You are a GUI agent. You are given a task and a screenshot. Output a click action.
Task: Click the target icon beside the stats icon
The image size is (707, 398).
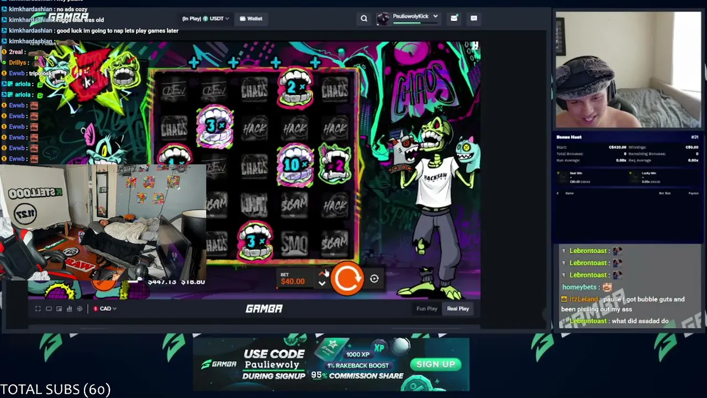click(x=80, y=308)
